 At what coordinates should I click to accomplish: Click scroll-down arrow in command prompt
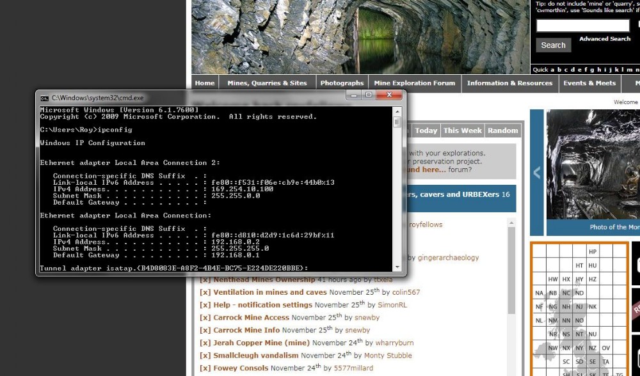397,267
